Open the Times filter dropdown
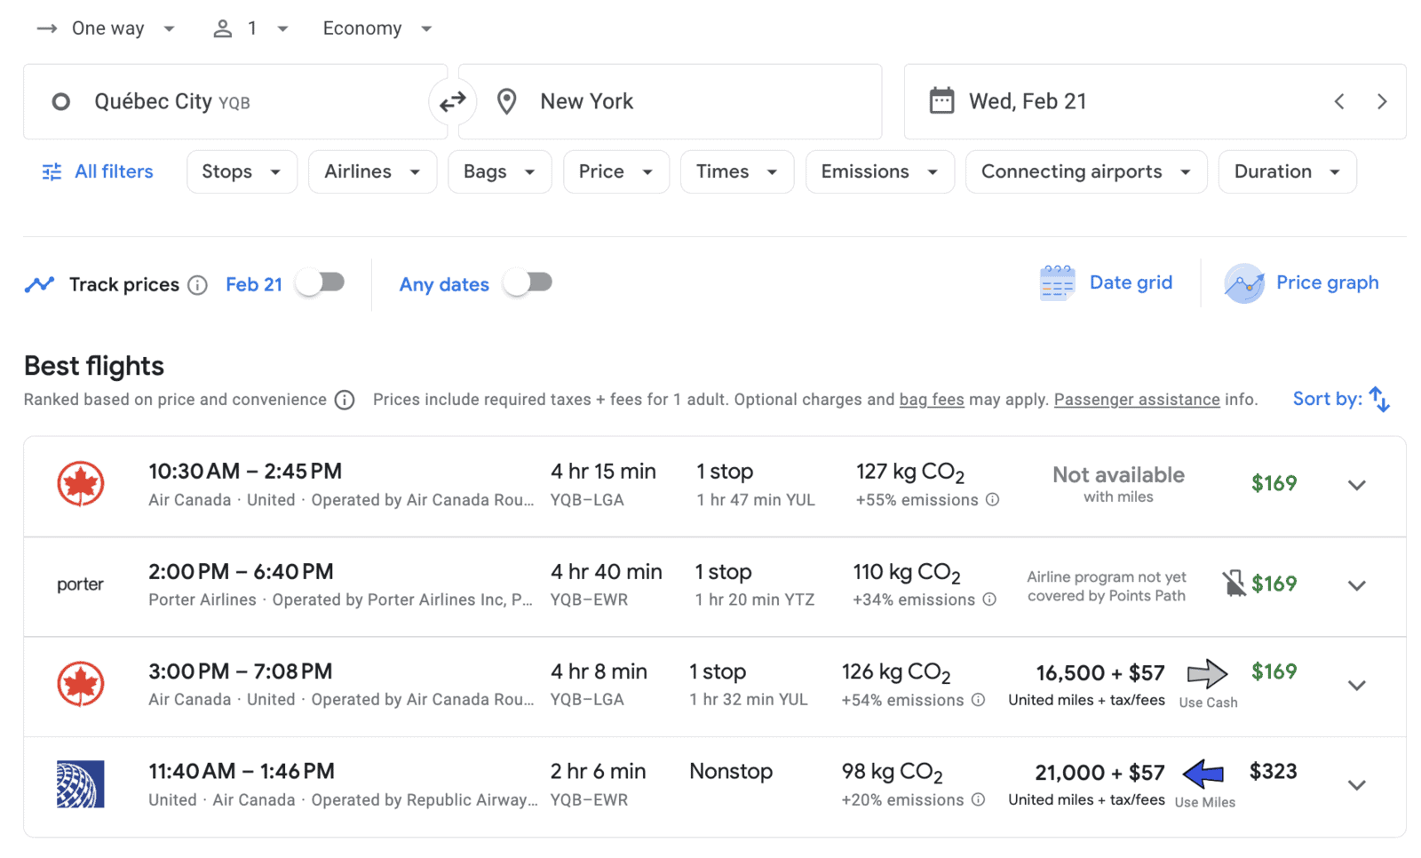This screenshot has width=1421, height=858. pyautogui.click(x=736, y=171)
